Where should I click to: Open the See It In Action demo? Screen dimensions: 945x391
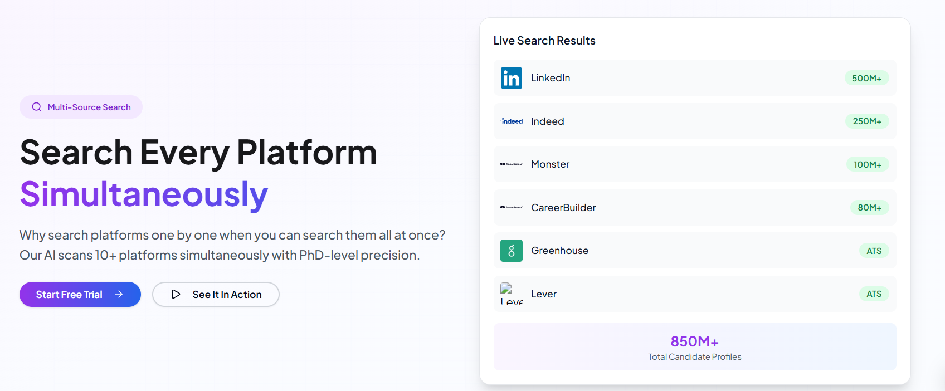216,294
